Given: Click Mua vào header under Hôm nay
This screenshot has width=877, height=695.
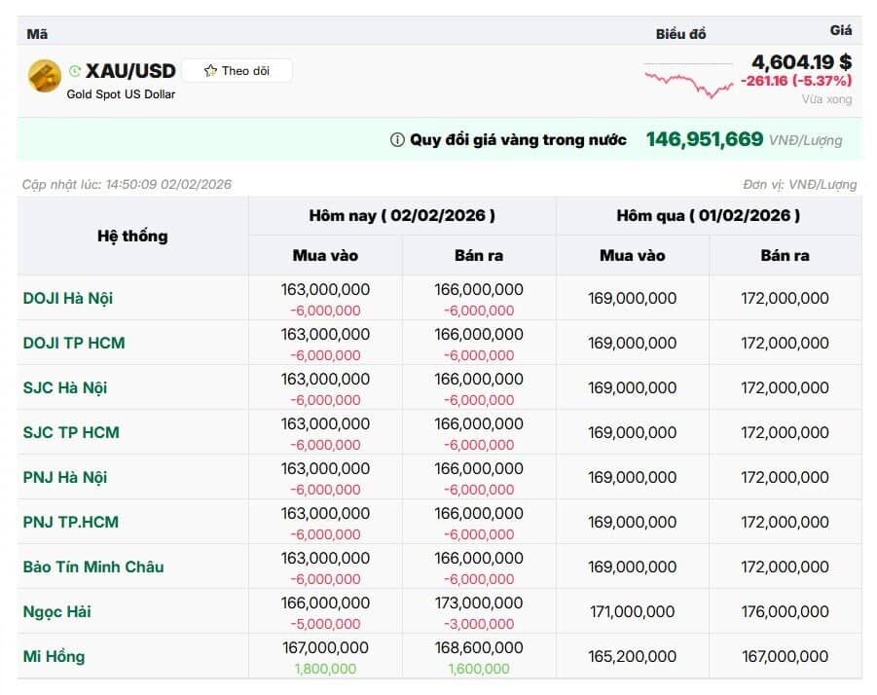Looking at the screenshot, I should [x=325, y=256].
